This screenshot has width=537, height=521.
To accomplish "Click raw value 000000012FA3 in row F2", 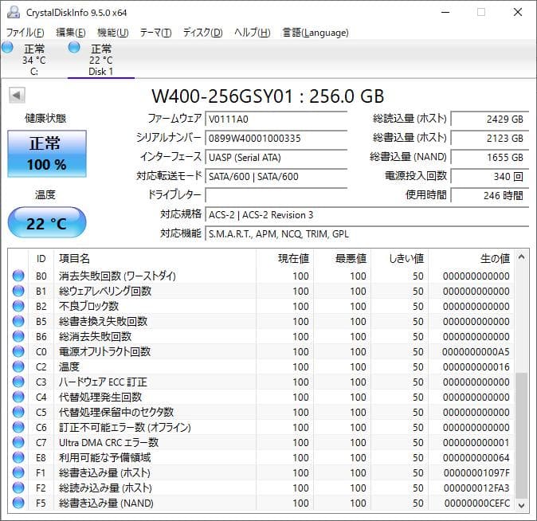I will tap(476, 488).
